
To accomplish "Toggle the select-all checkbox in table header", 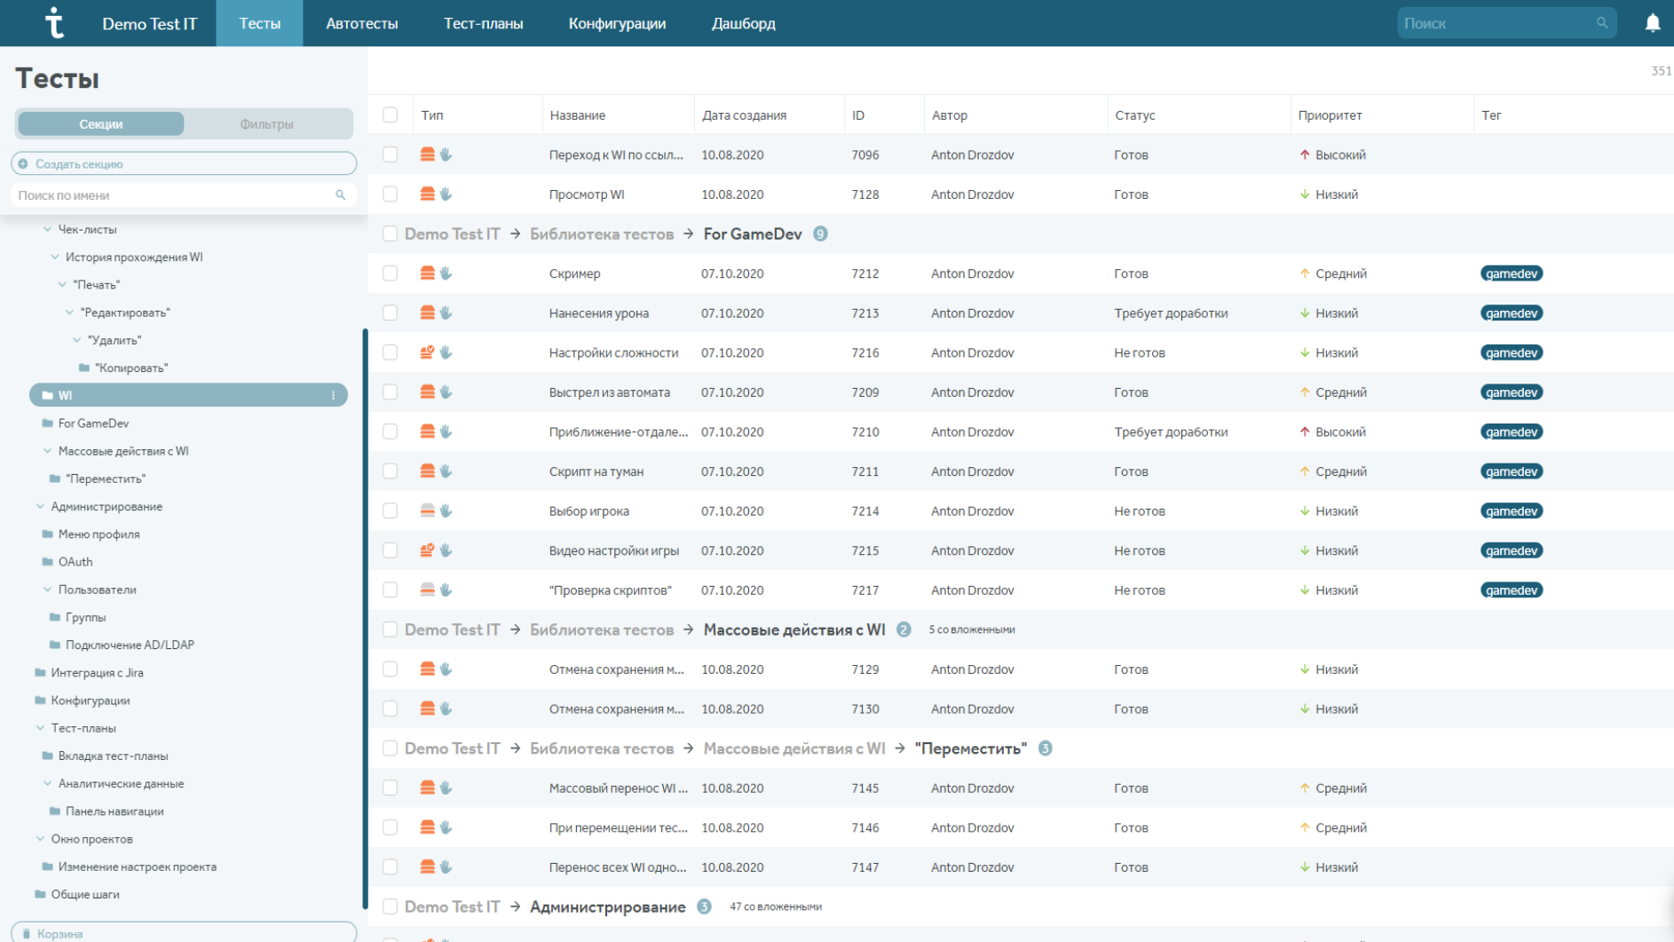I will (x=390, y=115).
